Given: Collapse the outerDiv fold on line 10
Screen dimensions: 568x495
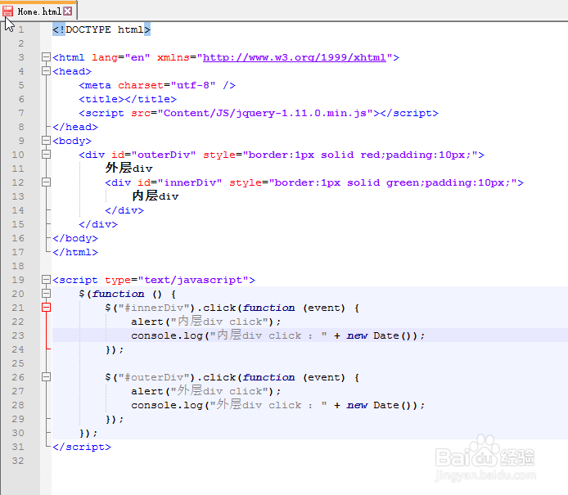Looking at the screenshot, I should click(46, 155).
